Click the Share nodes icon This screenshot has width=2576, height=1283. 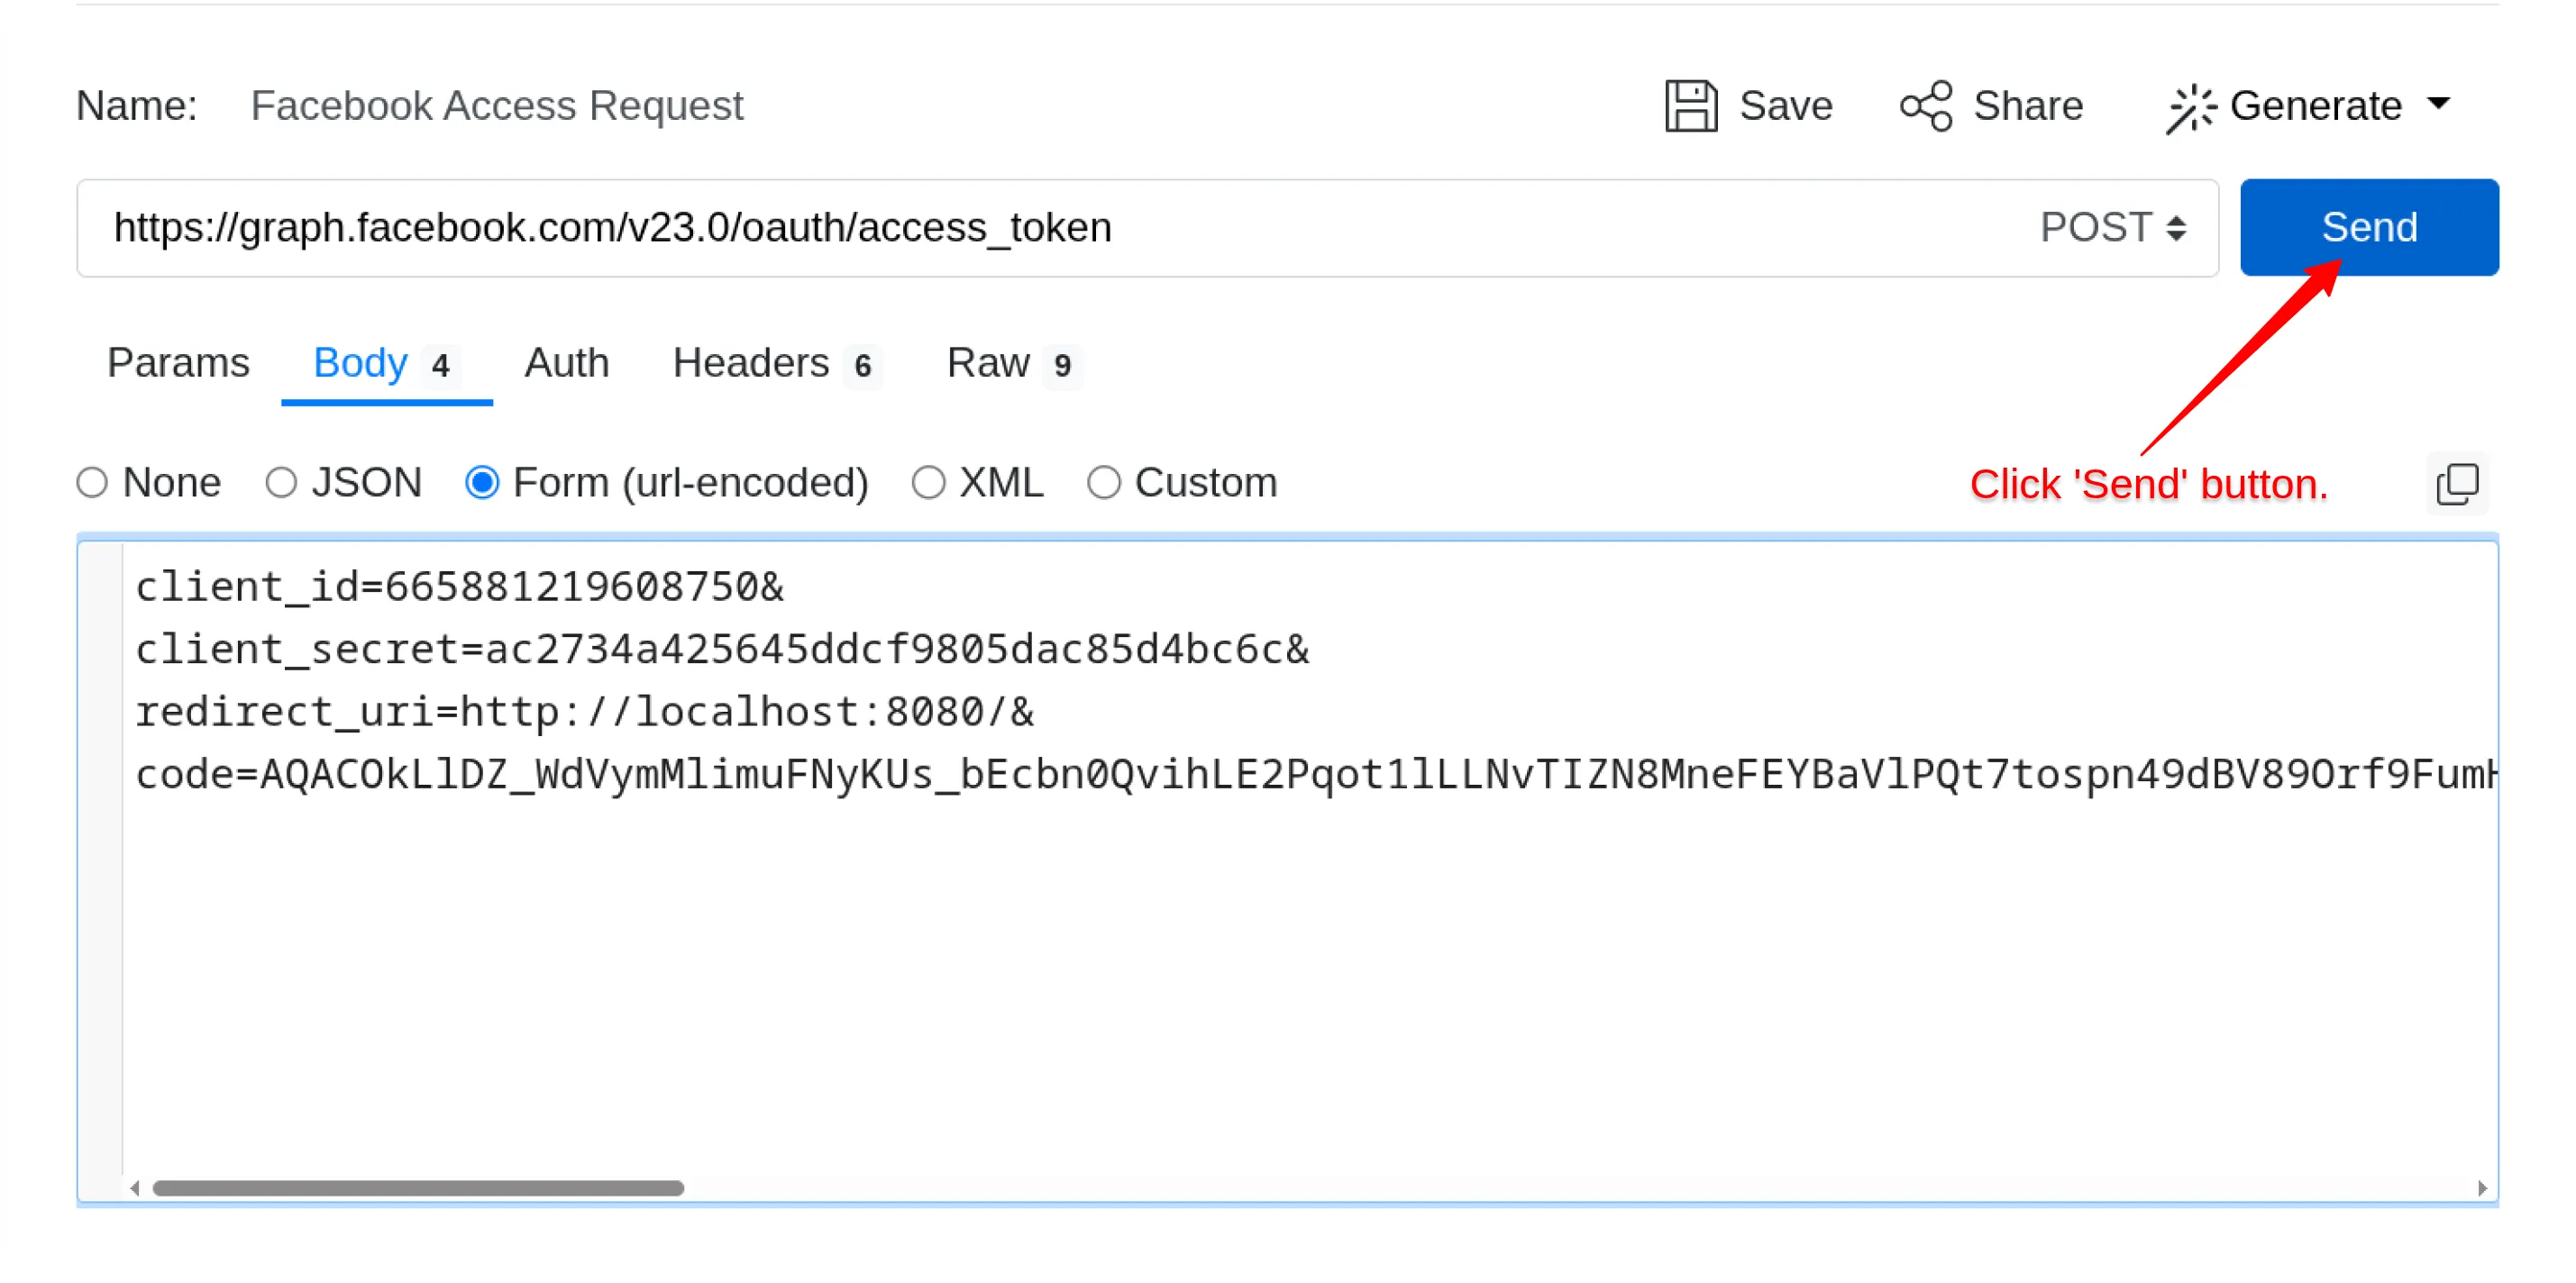[1926, 106]
